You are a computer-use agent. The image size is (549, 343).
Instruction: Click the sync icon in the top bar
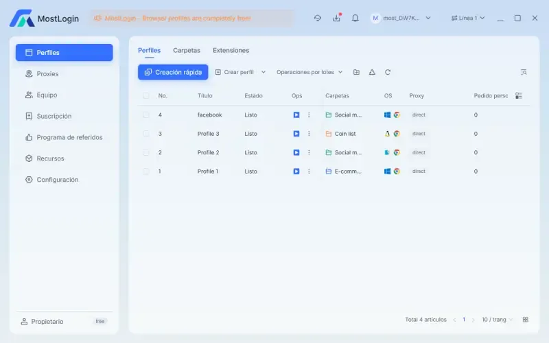coord(318,18)
